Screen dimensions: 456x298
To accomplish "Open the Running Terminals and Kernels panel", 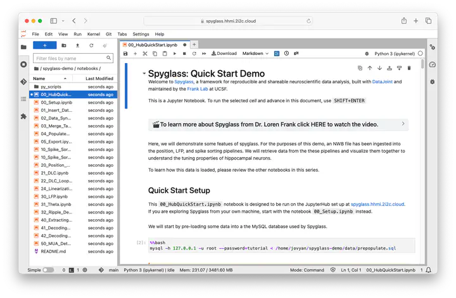I will click(x=23, y=64).
